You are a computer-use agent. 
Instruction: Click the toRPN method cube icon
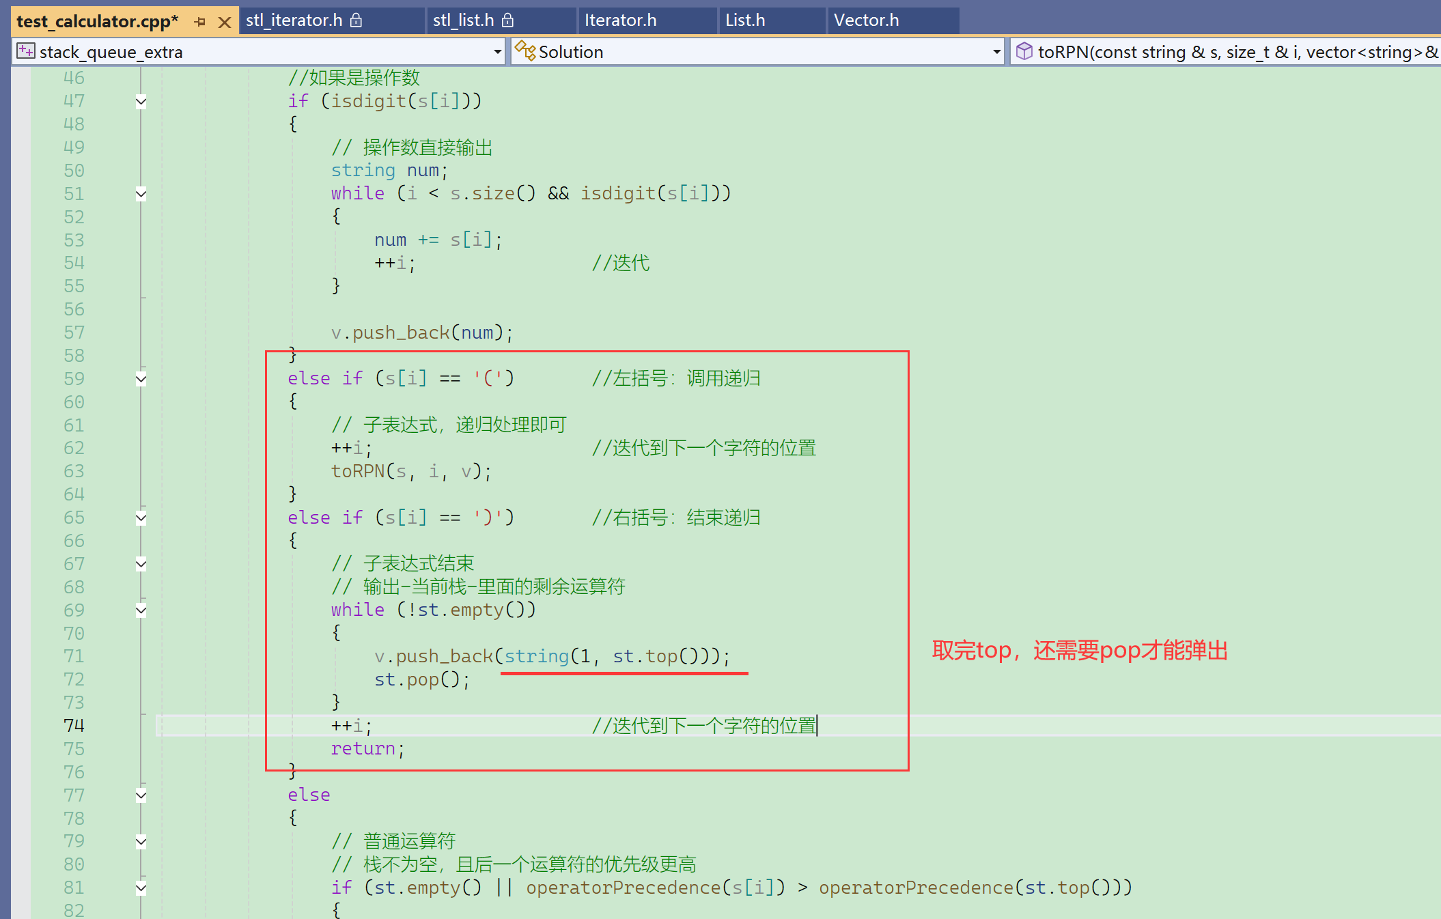1024,51
